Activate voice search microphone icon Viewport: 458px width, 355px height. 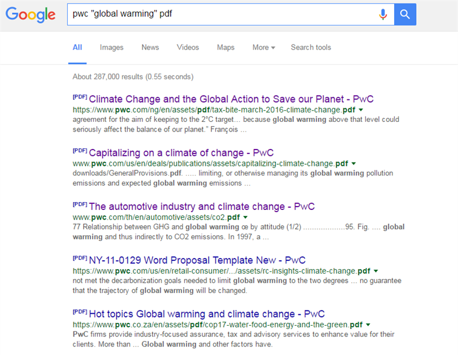pyautogui.click(x=383, y=14)
